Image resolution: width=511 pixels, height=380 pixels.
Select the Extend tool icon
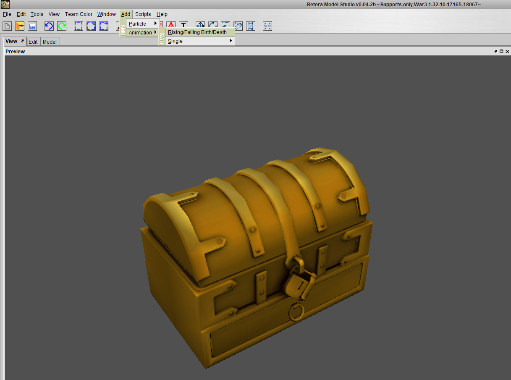pyautogui.click(x=251, y=26)
